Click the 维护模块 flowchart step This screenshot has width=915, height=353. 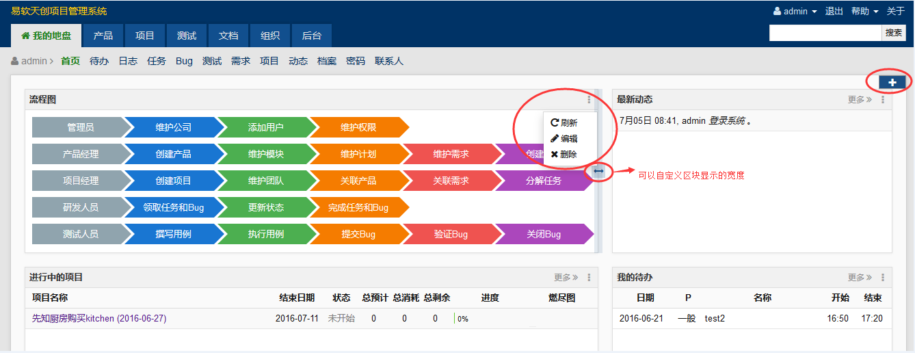pos(266,154)
